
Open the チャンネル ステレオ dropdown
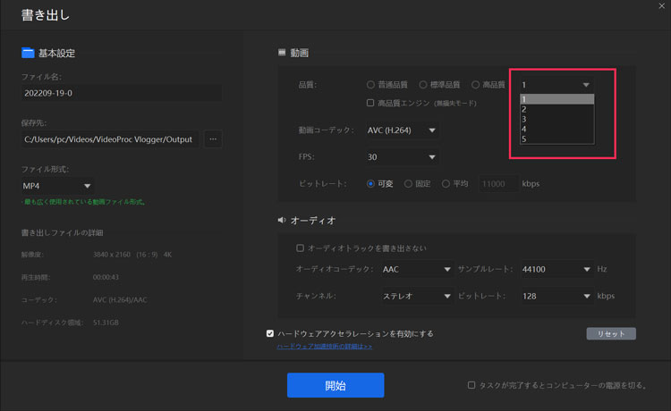point(416,296)
